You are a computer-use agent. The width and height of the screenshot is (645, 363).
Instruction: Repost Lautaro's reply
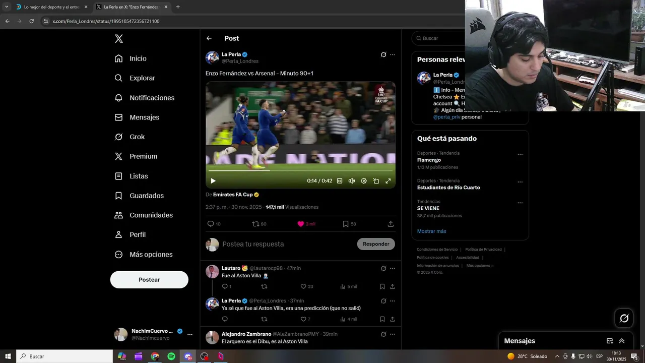264,286
